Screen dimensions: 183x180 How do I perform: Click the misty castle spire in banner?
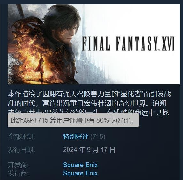83,29
